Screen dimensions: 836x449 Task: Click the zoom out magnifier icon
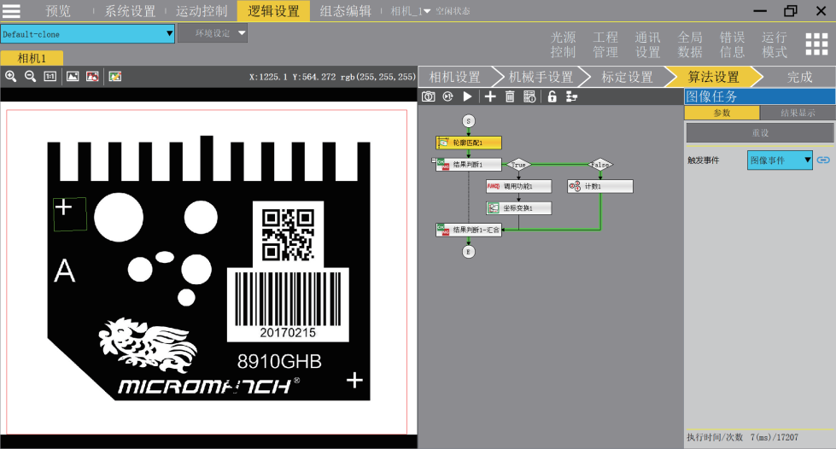(30, 76)
